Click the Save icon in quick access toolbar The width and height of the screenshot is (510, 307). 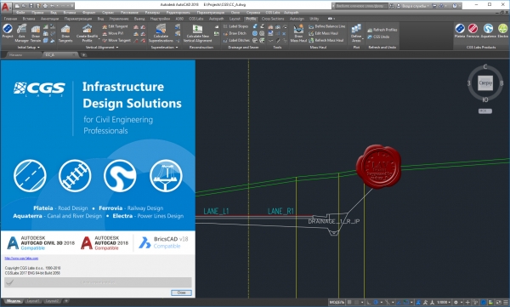click(31, 6)
